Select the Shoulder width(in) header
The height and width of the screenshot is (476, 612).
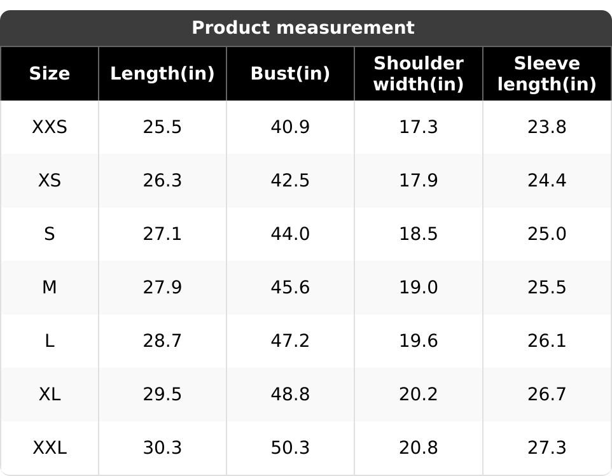(419, 73)
